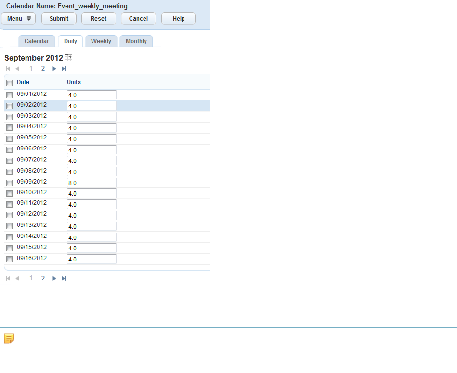Viewport: 457px width, 373px height.
Task: Click the September 2012 heading
Action: click(x=34, y=58)
